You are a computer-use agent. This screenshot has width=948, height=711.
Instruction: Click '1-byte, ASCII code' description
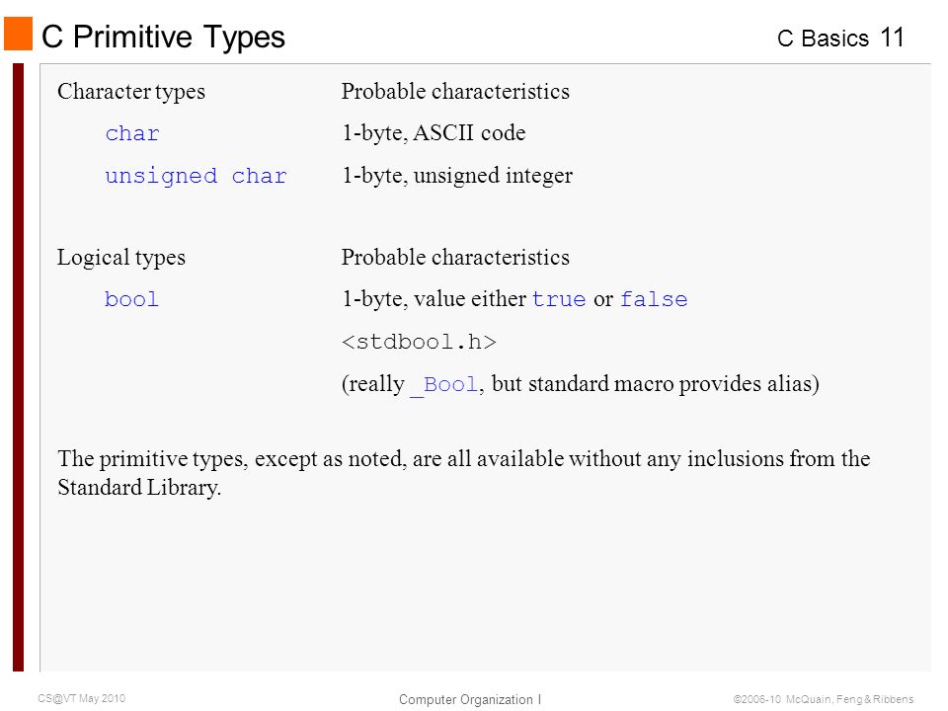(x=434, y=133)
